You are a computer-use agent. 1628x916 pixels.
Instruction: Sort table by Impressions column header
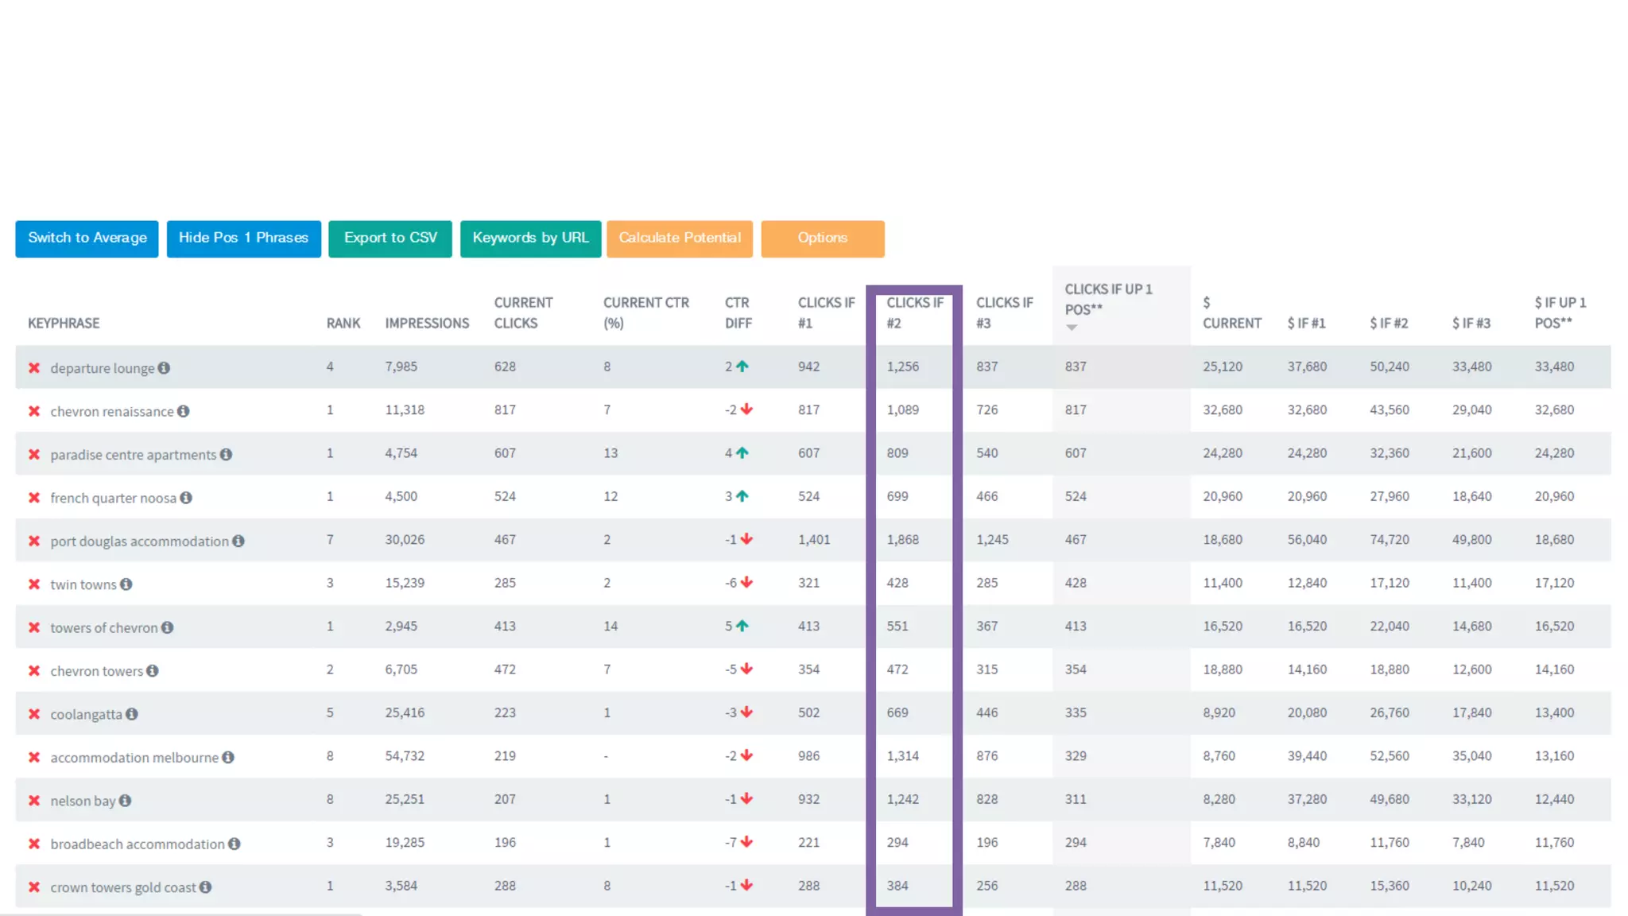coord(427,324)
